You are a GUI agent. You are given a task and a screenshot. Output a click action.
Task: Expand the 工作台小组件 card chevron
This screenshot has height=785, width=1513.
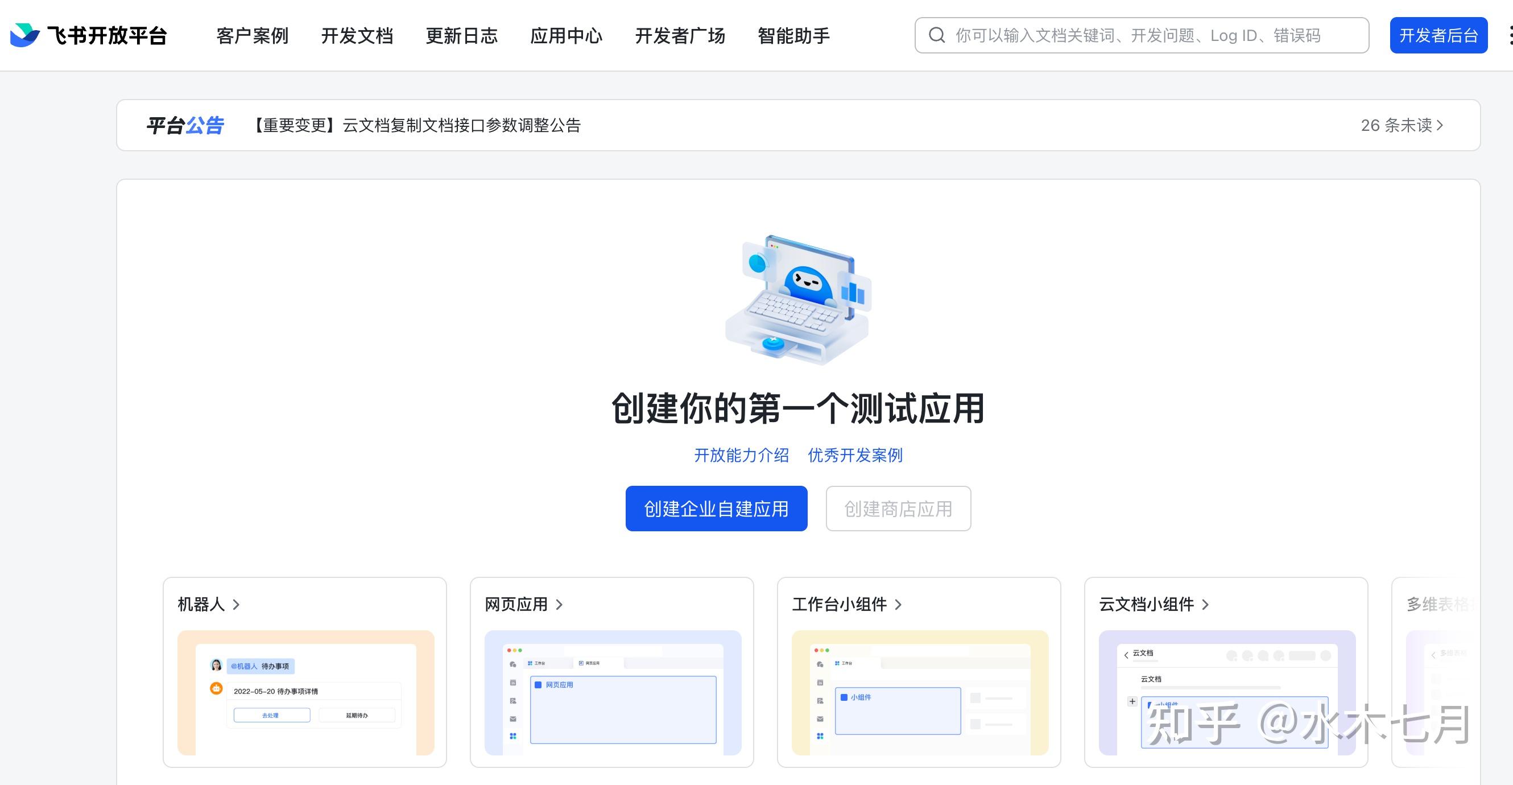pyautogui.click(x=898, y=604)
